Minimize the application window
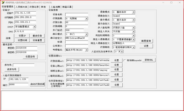The width and height of the screenshot is (184, 111). pyautogui.click(x=163, y=2)
